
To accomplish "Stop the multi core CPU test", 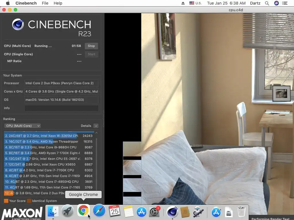I will pyautogui.click(x=91, y=46).
